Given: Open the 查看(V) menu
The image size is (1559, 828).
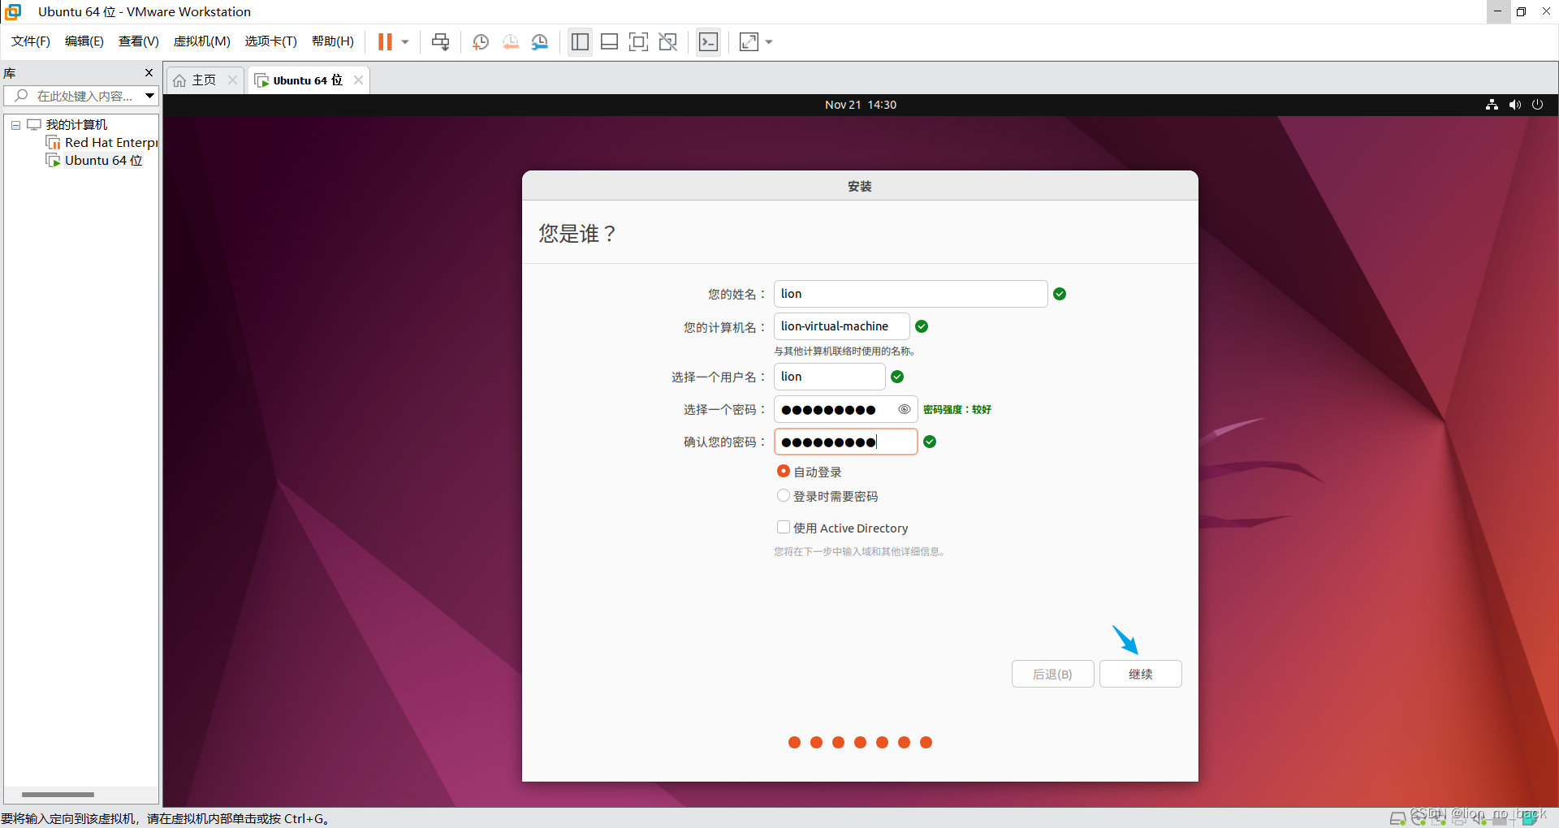Looking at the screenshot, I should click(x=138, y=41).
